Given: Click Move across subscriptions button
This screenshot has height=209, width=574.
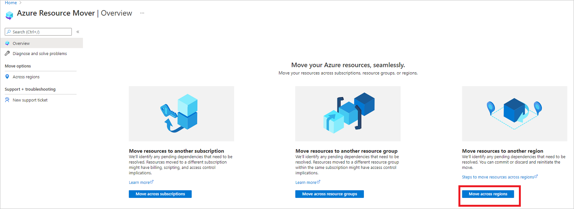Looking at the screenshot, I should [x=160, y=194].
